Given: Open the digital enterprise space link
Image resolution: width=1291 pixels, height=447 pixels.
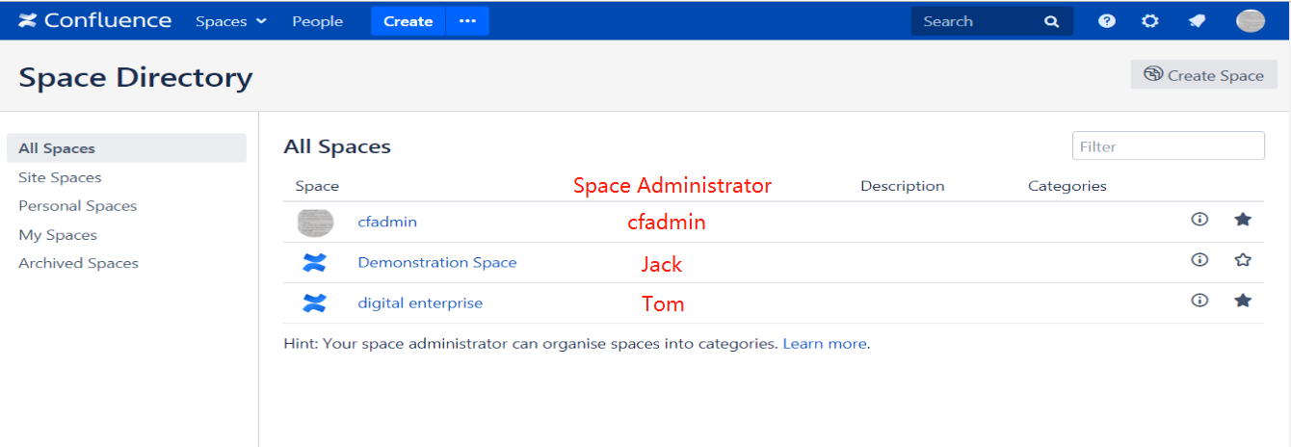Looking at the screenshot, I should coord(420,302).
